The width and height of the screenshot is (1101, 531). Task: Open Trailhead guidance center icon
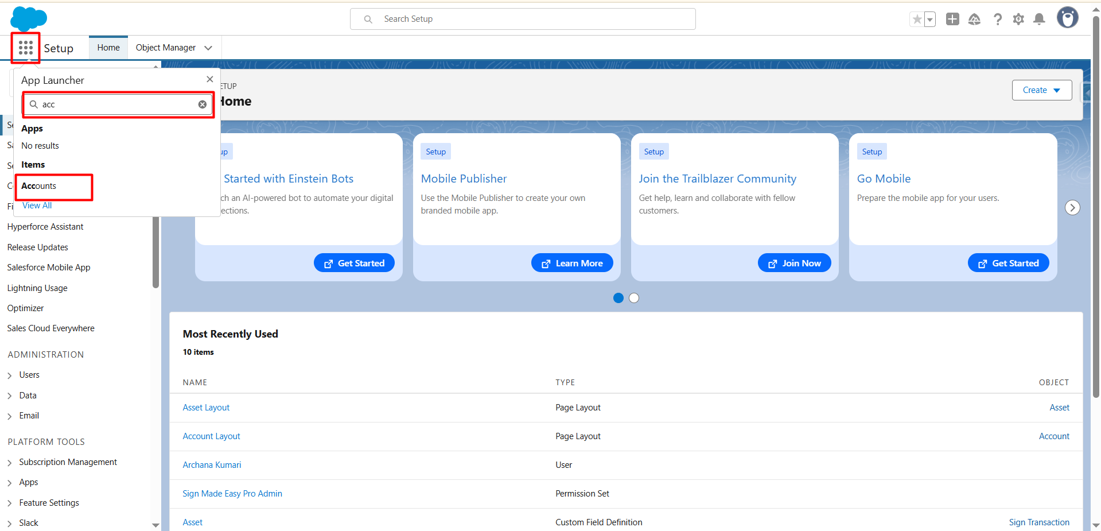tap(974, 20)
